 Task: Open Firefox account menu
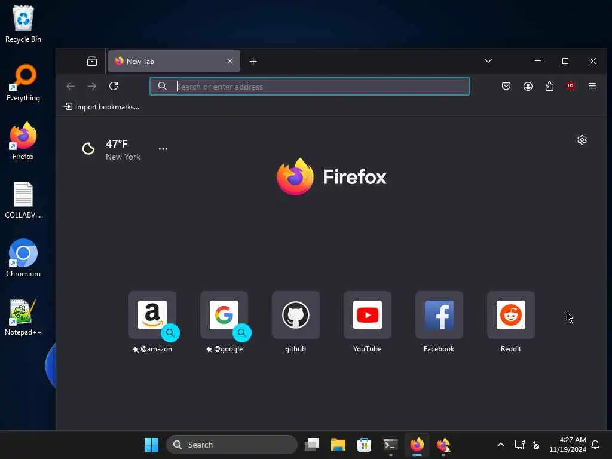coord(528,86)
